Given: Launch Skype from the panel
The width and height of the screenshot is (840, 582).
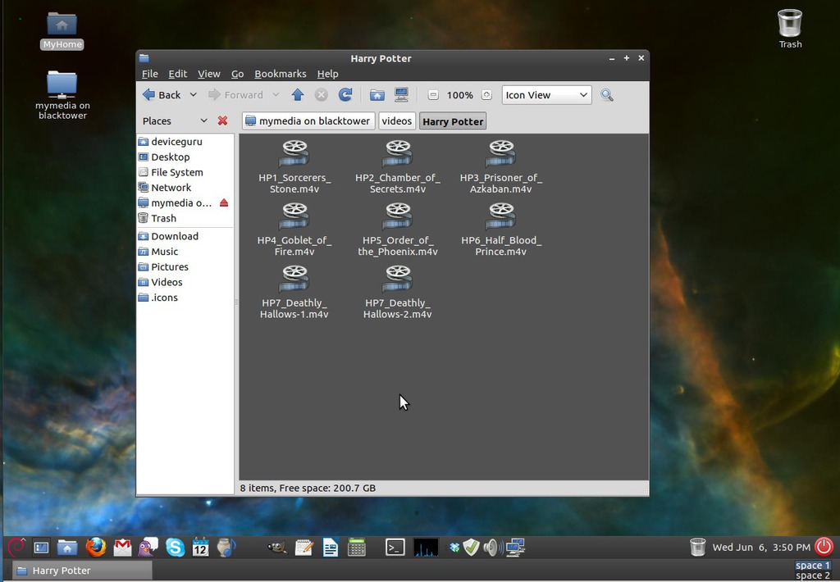Looking at the screenshot, I should [175, 548].
